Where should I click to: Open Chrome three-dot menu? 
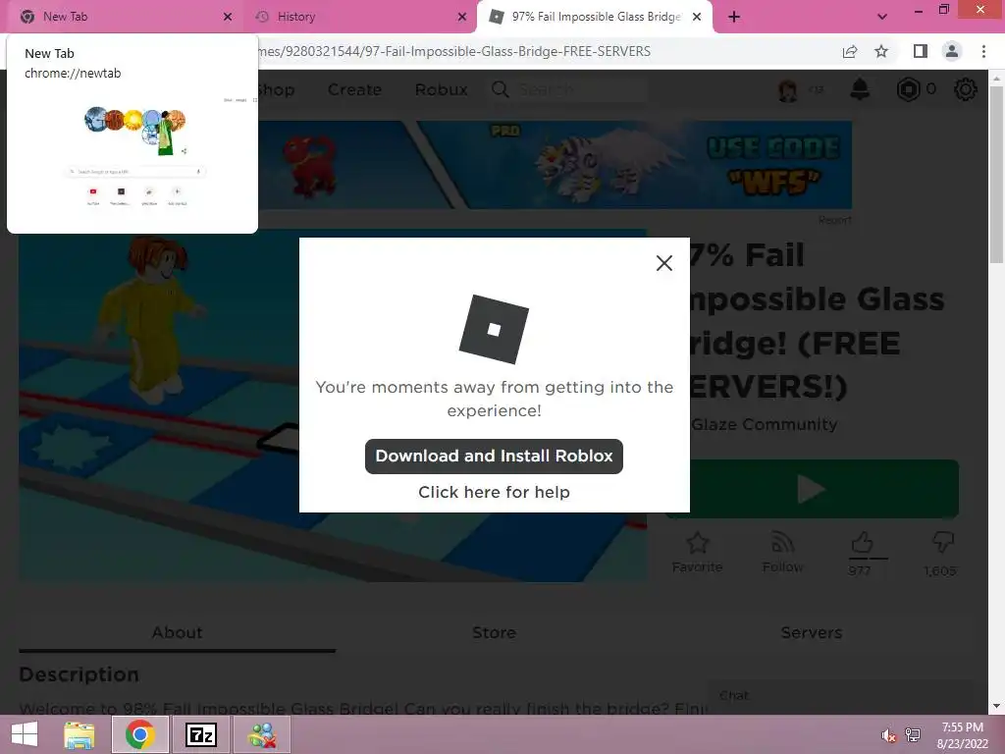pos(983,51)
